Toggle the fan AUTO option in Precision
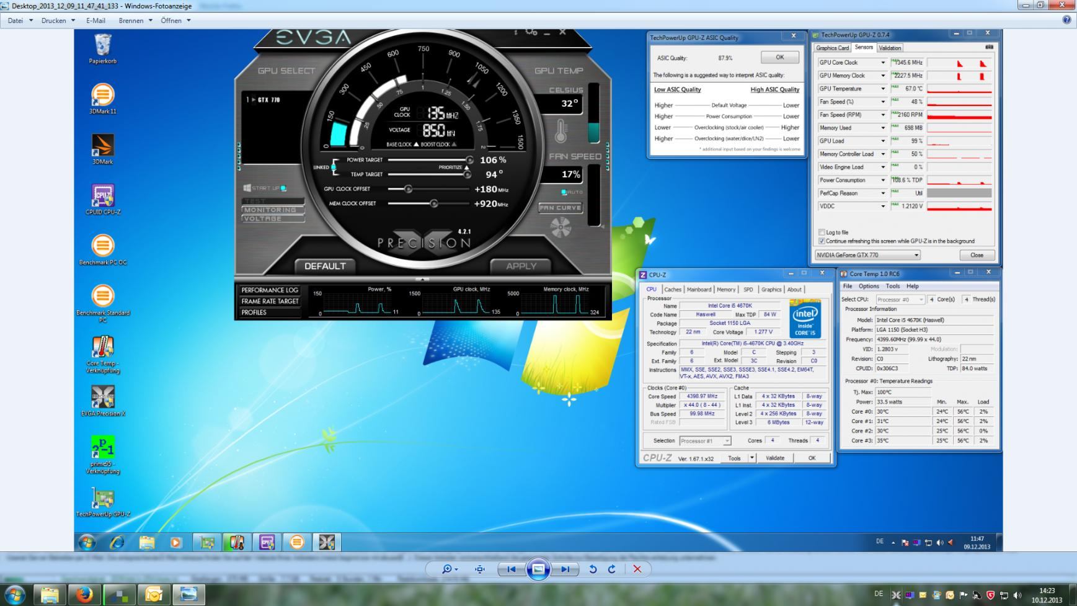Image resolution: width=1077 pixels, height=606 pixels. (x=564, y=192)
